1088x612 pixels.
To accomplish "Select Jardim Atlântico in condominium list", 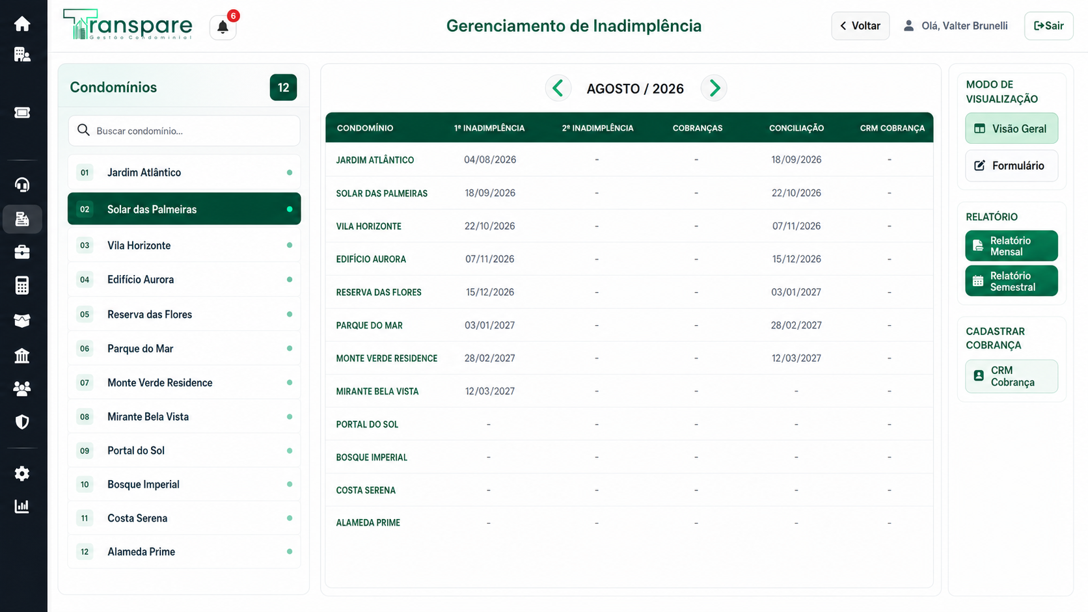I will [x=184, y=172].
